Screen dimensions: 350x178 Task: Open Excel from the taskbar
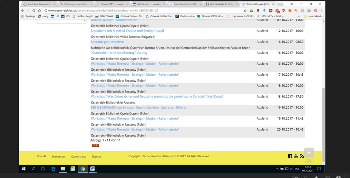(x=73, y=169)
